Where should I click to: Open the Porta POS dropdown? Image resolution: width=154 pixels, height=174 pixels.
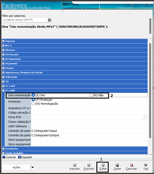click(145, 117)
